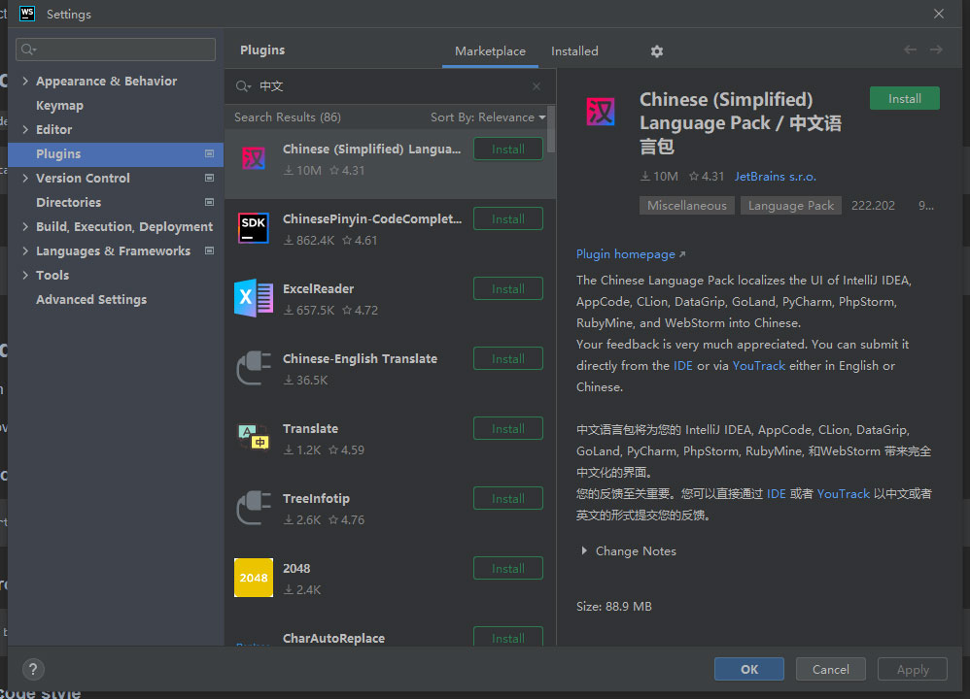Install the ExcelReader plugin
The width and height of the screenshot is (970, 699).
pos(508,288)
